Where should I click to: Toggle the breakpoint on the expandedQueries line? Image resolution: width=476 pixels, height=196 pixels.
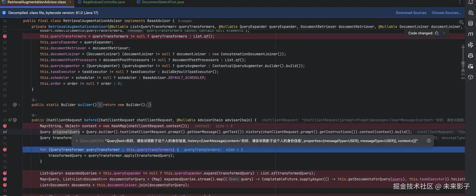tap(5, 173)
